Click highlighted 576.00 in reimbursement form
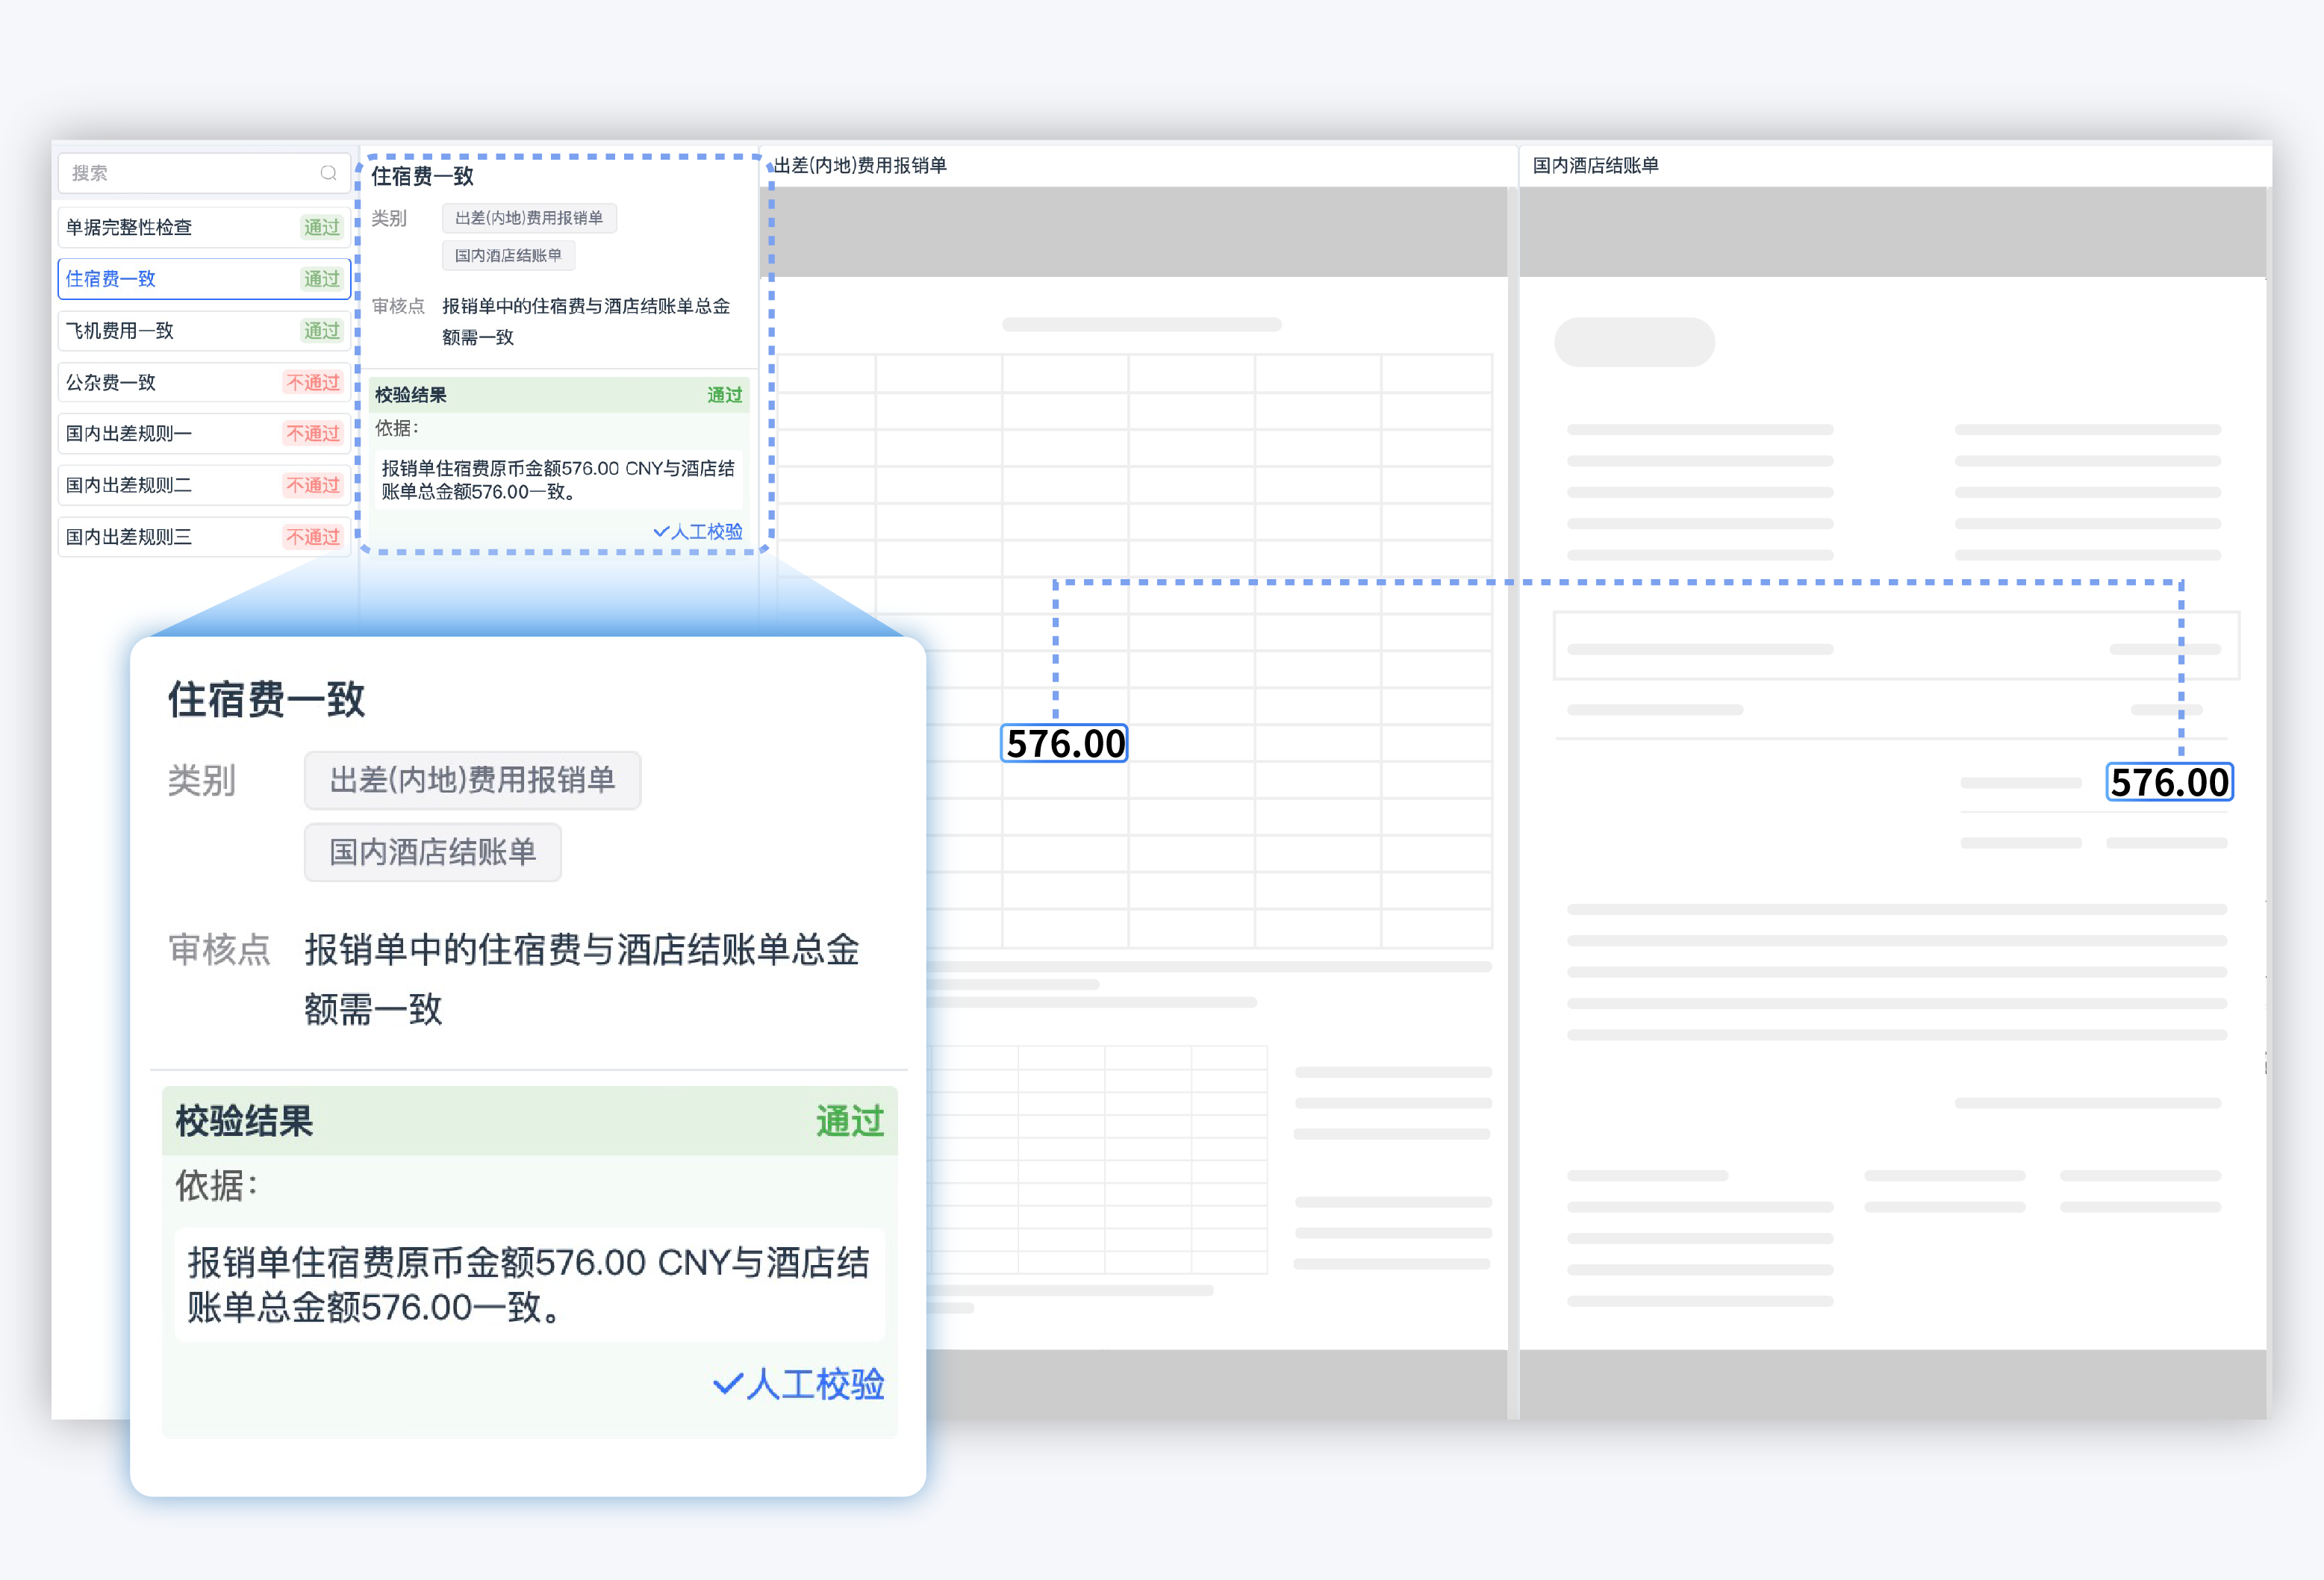 pos(1064,744)
